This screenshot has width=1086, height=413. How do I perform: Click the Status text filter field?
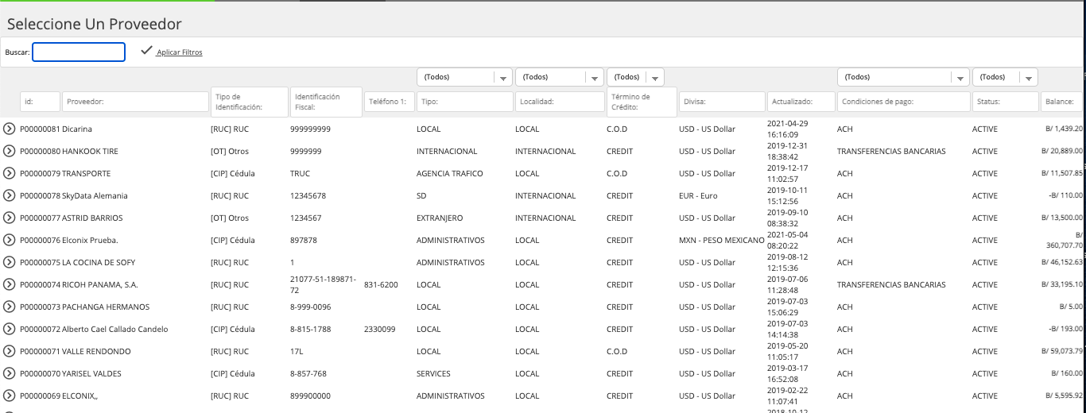[x=1005, y=102]
